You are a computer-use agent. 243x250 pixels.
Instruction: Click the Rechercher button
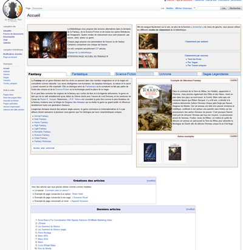pyautogui.click(x=235, y=8)
